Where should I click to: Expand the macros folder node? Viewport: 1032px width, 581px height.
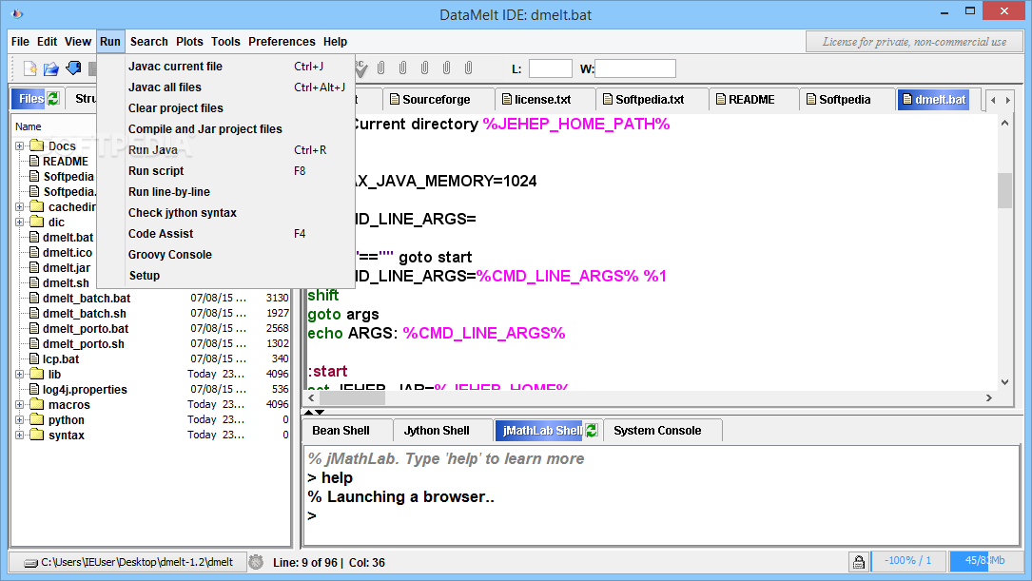(20, 405)
